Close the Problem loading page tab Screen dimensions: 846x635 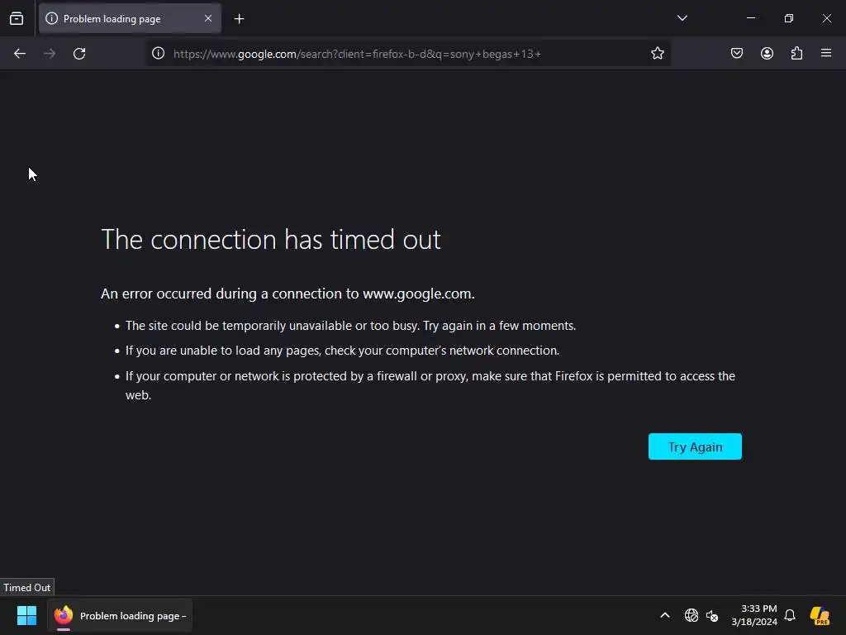(208, 18)
